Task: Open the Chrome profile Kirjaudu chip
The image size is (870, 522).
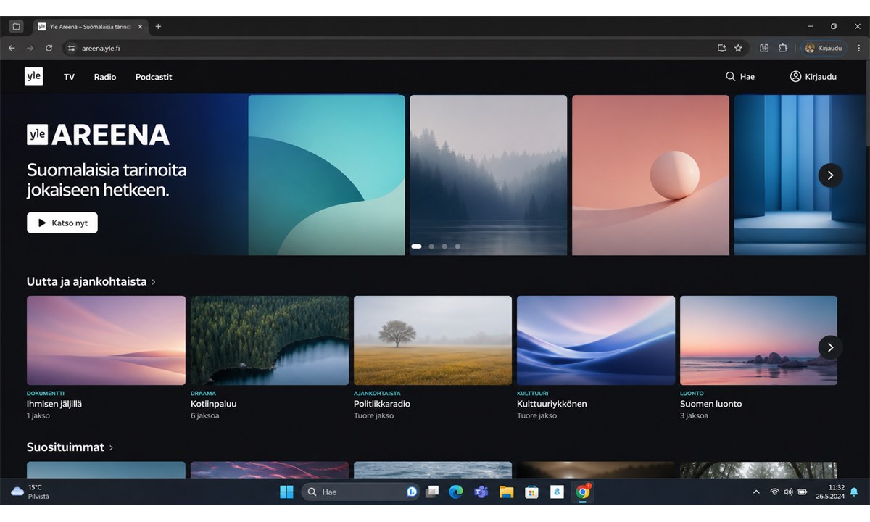Action: (824, 48)
